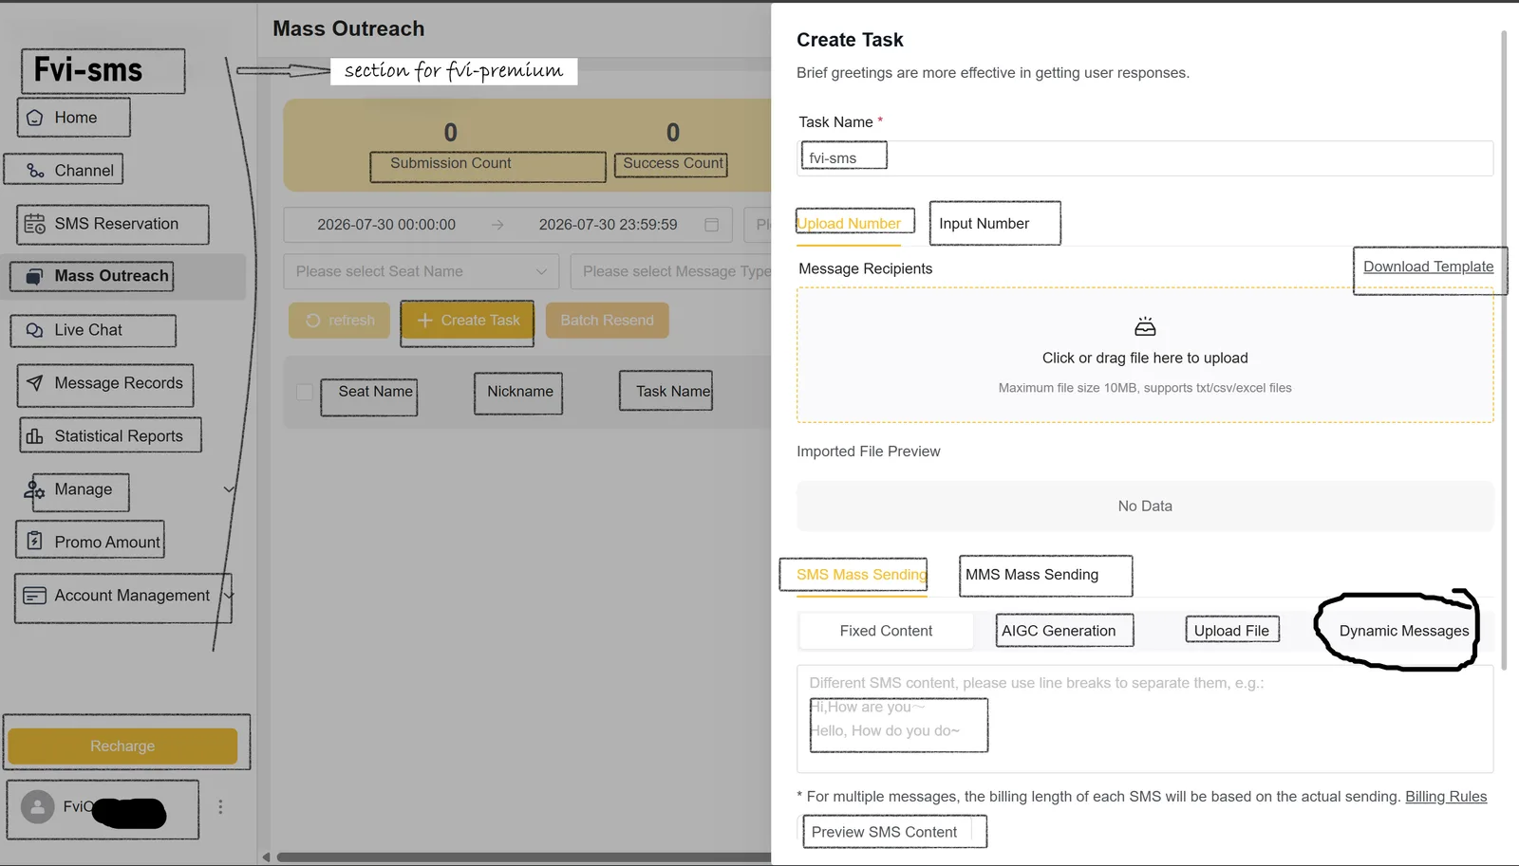Click the Promo Amount coupon icon

coord(35,542)
